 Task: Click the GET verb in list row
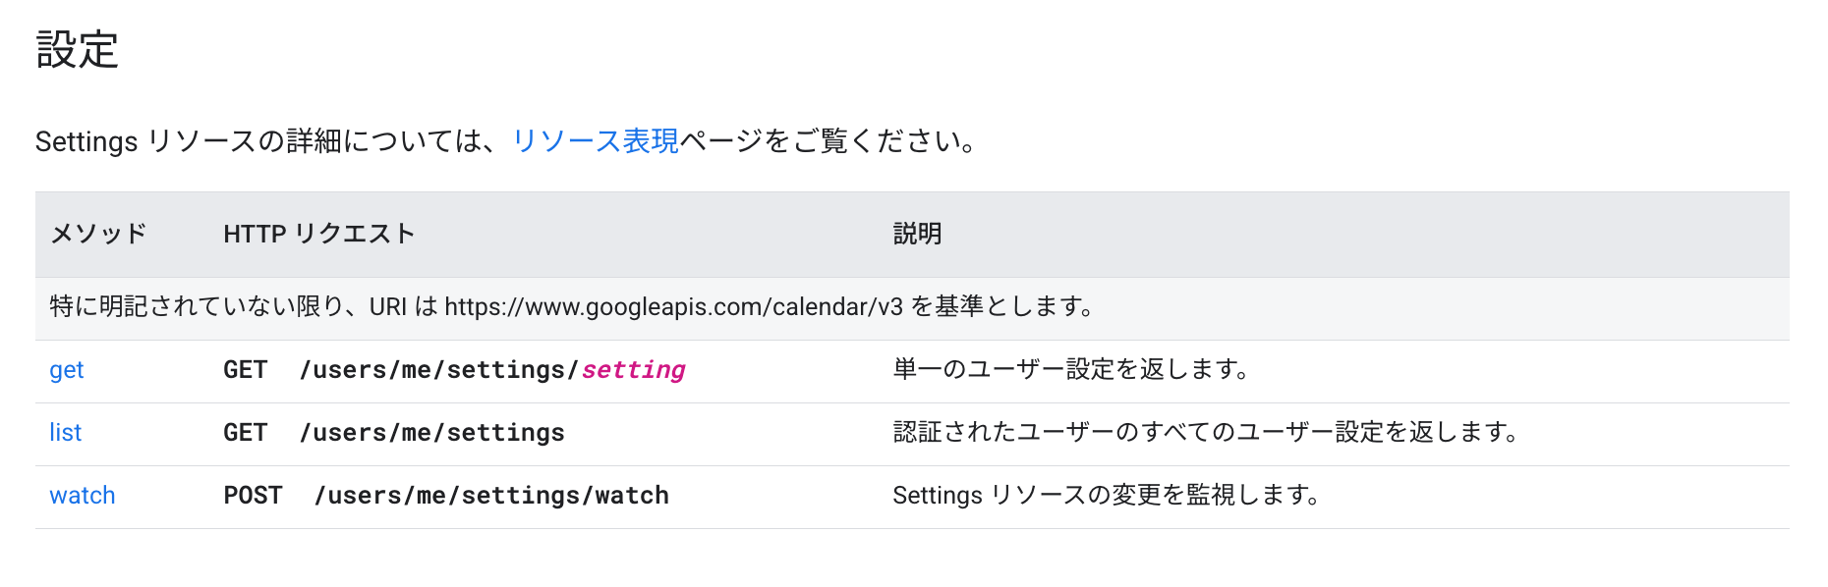click(246, 433)
